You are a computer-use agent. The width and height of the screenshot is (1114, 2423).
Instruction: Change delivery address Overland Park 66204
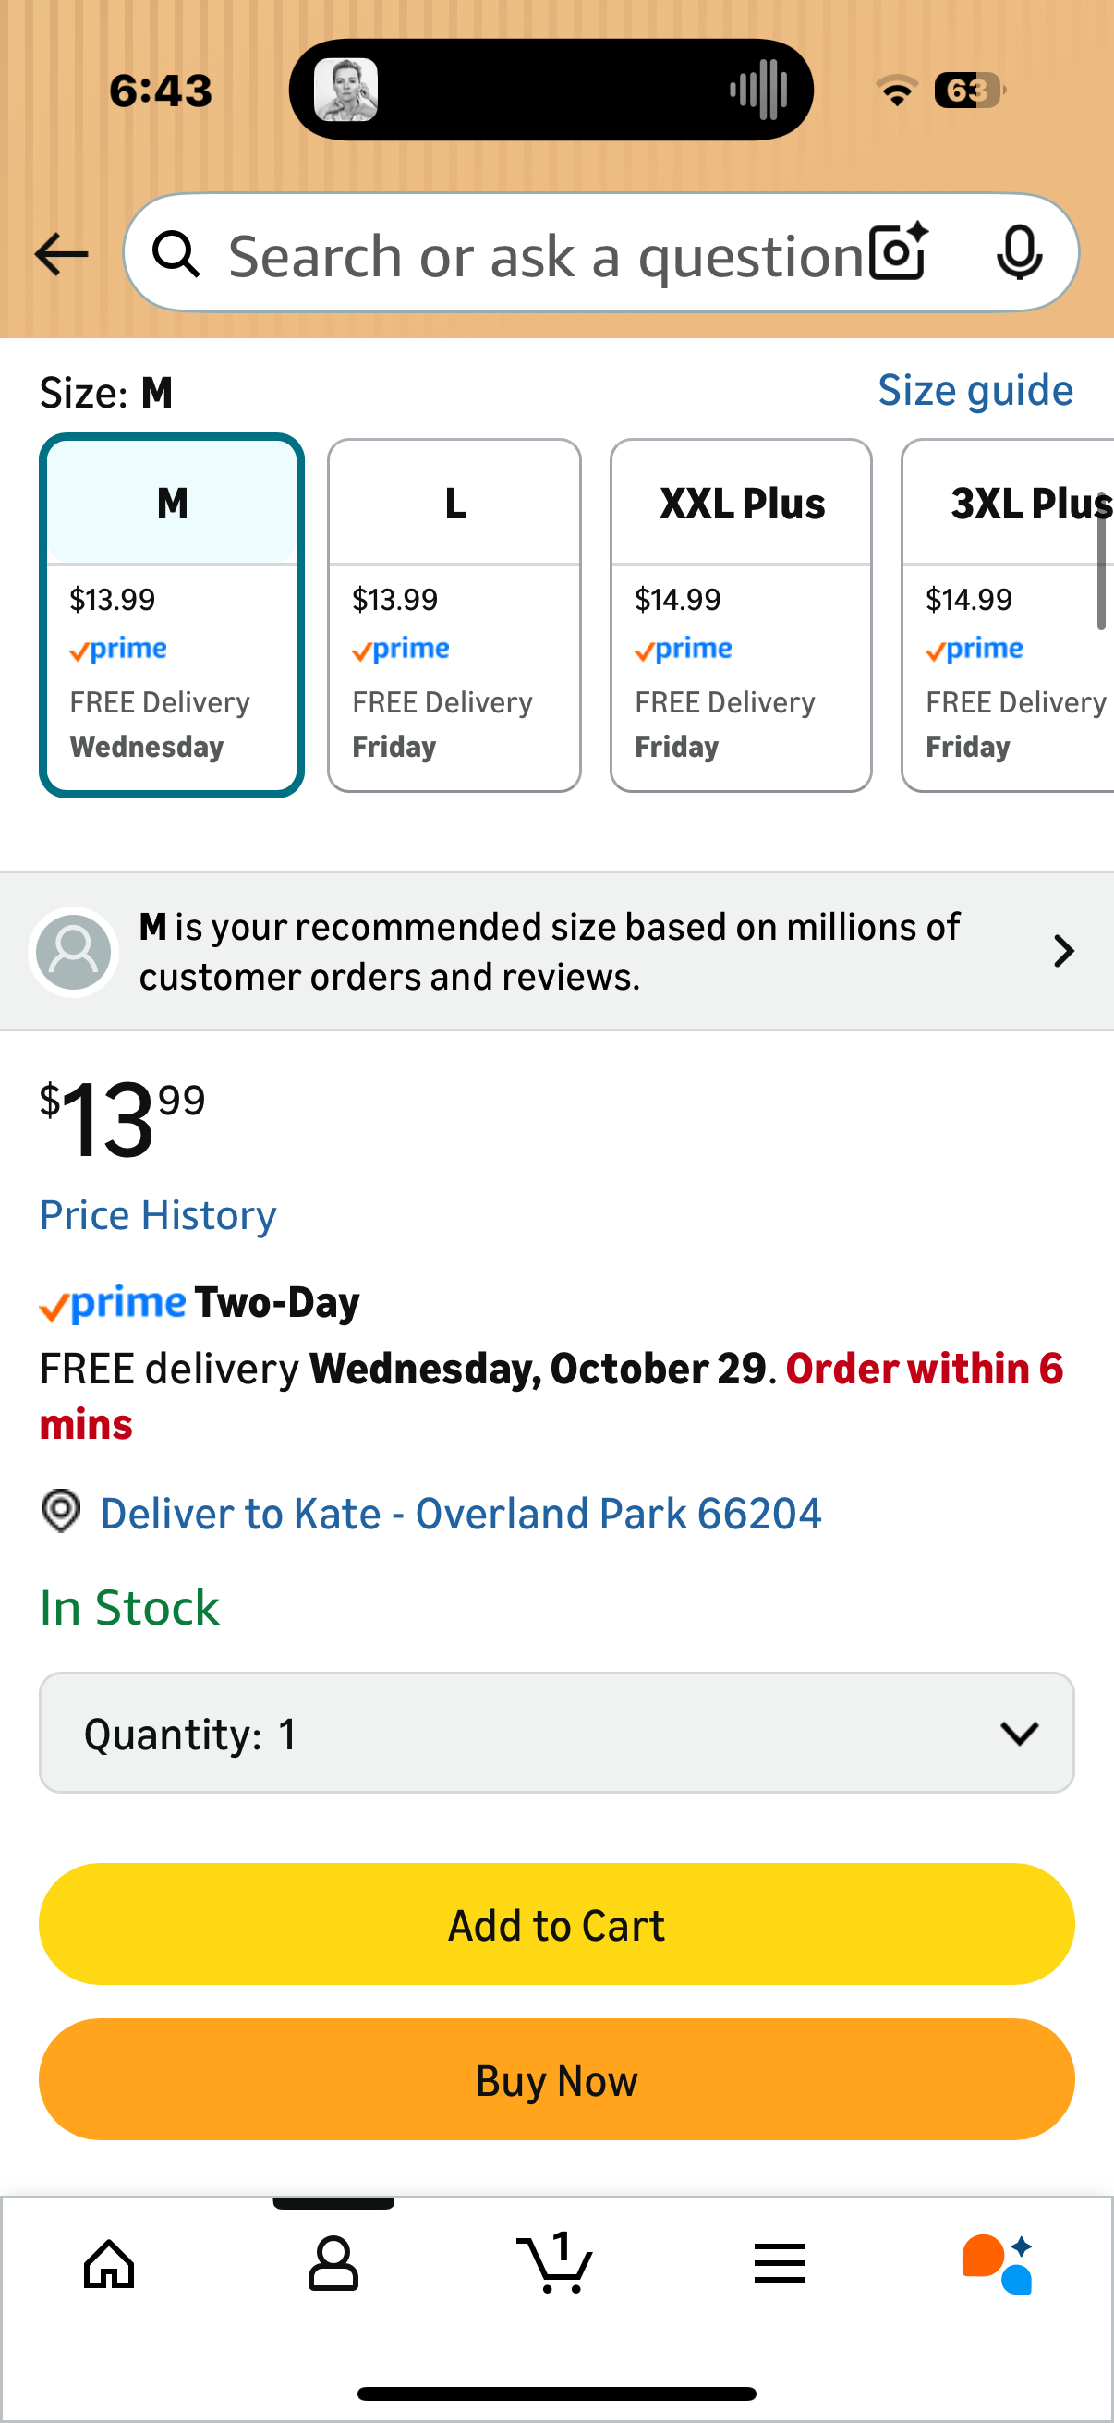coord(460,1514)
